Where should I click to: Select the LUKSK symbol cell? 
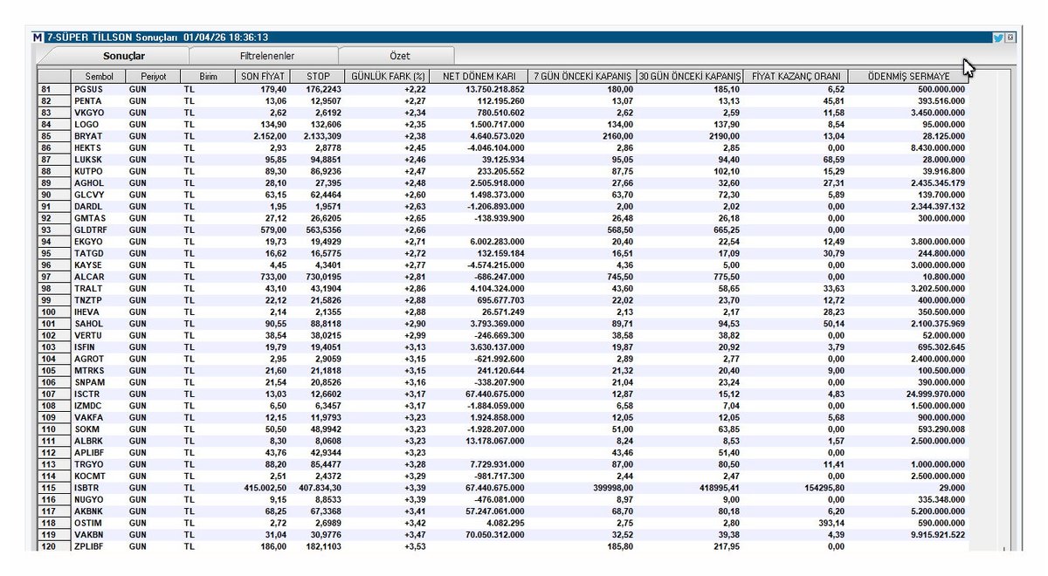tap(99, 160)
